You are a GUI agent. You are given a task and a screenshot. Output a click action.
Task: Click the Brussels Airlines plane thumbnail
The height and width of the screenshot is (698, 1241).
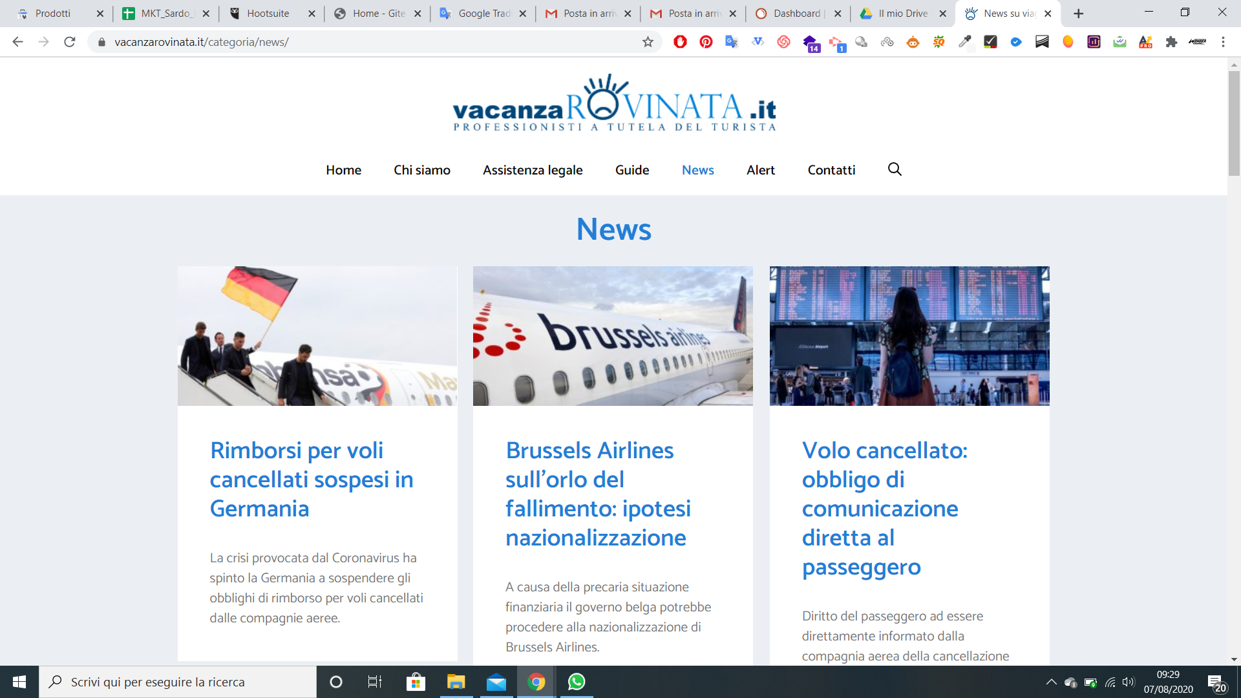click(613, 336)
